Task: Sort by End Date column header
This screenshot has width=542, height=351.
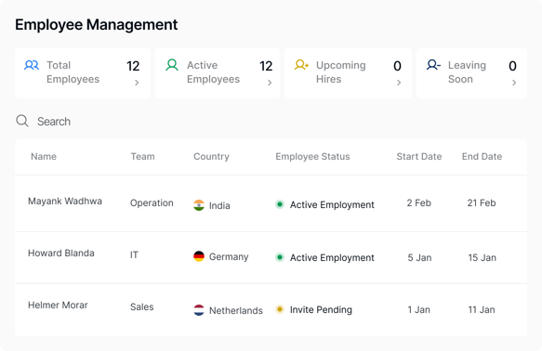Action: point(482,156)
